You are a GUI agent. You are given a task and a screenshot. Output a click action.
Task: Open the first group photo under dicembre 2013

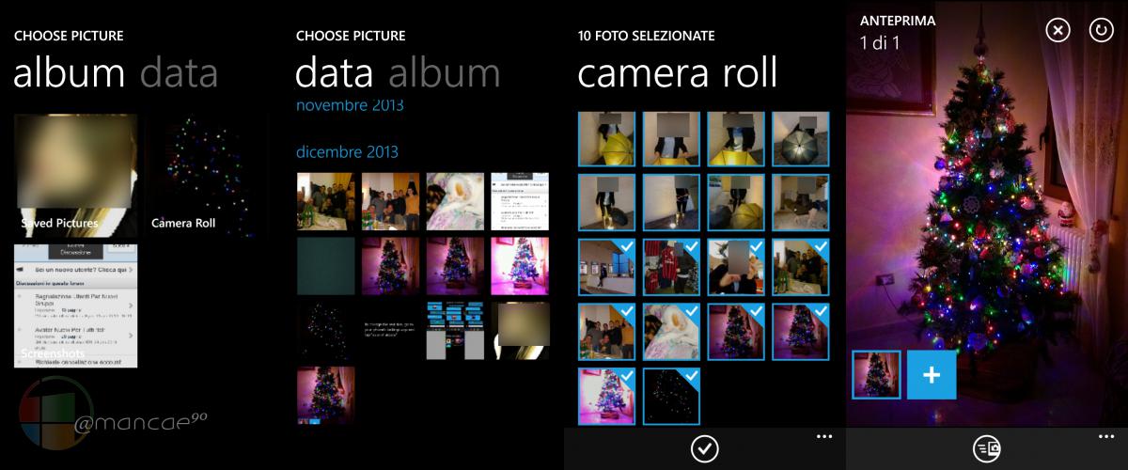[325, 201]
